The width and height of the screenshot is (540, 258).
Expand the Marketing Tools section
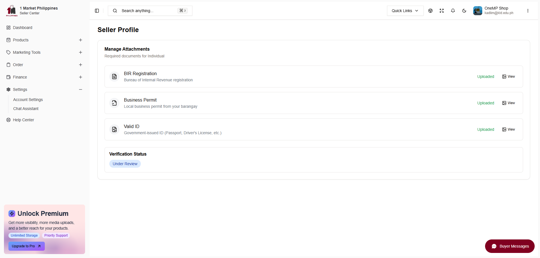coord(81,52)
